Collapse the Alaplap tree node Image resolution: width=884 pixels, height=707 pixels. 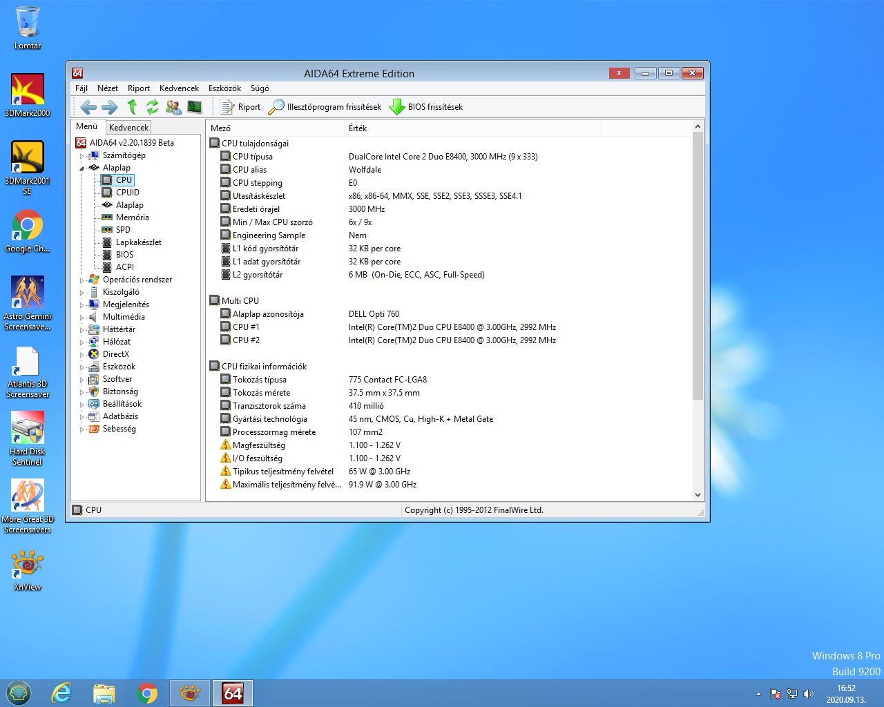coord(81,168)
